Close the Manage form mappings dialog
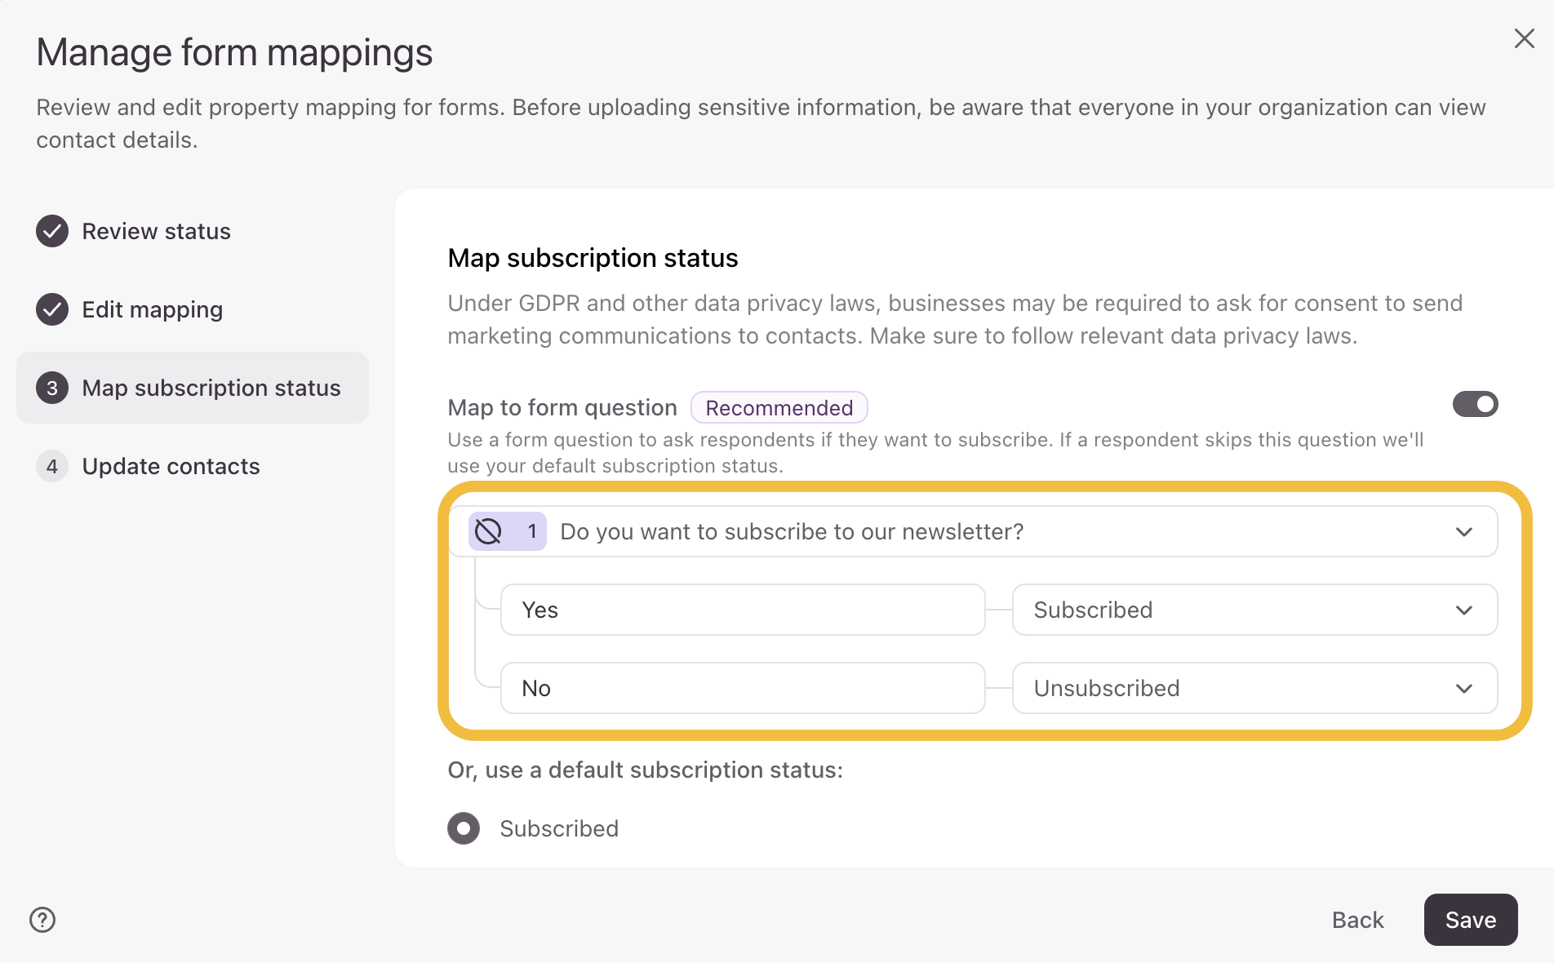1554x963 pixels. pyautogui.click(x=1524, y=38)
